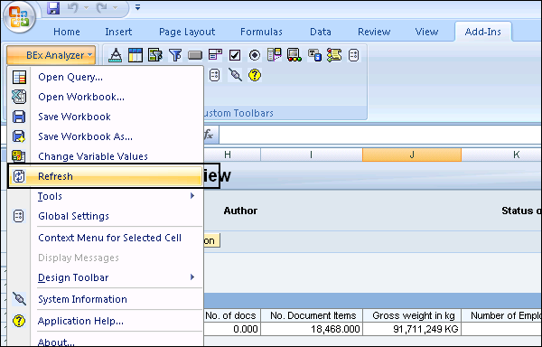
Task: Switch to the Formulas ribbon tab
Action: (261, 32)
